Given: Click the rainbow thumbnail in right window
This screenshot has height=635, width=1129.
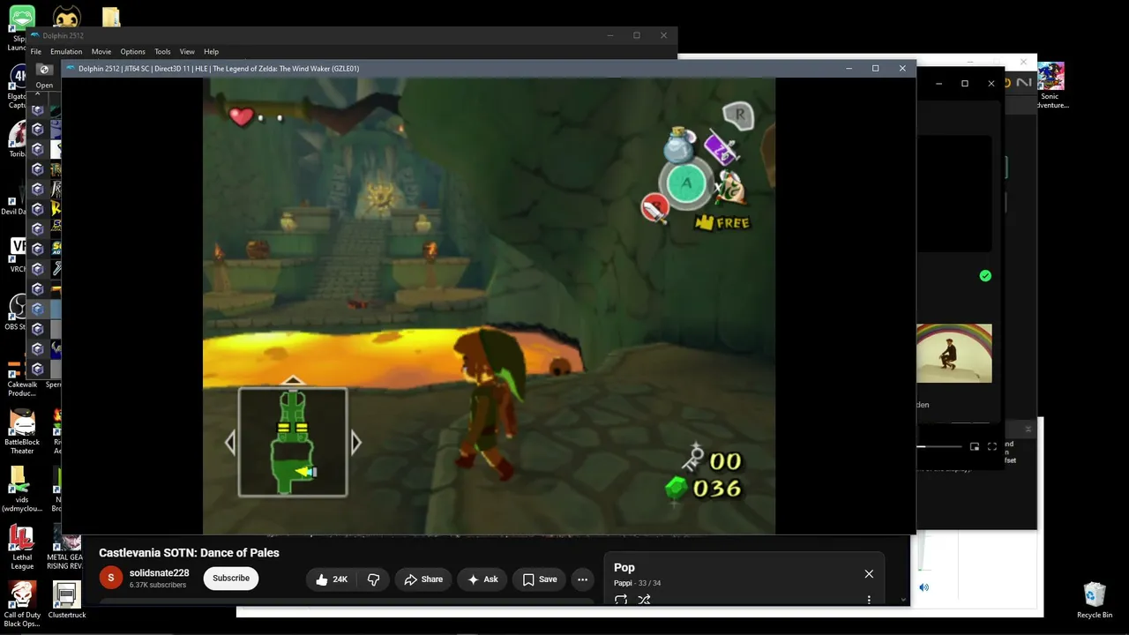Looking at the screenshot, I should click(953, 354).
